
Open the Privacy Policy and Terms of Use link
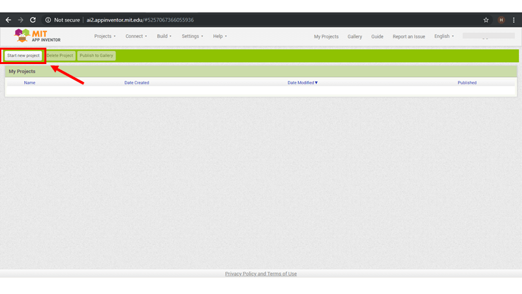pos(260,274)
